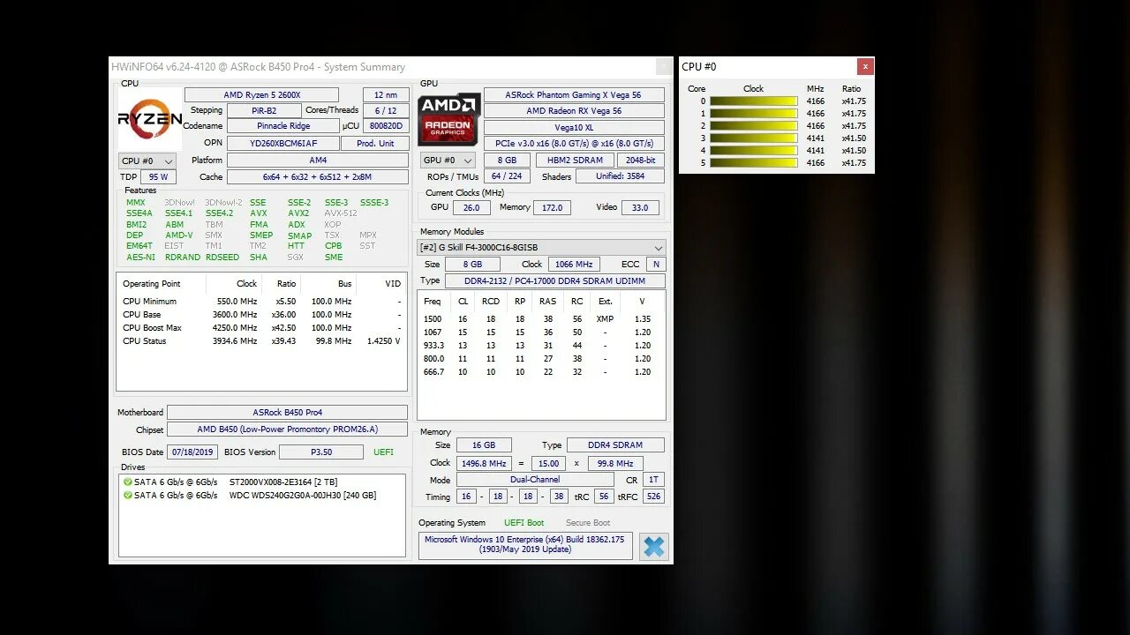Viewport: 1130px width, 635px height.
Task: Click the Dual-Channel memory mode field
Action: pyautogui.click(x=535, y=480)
